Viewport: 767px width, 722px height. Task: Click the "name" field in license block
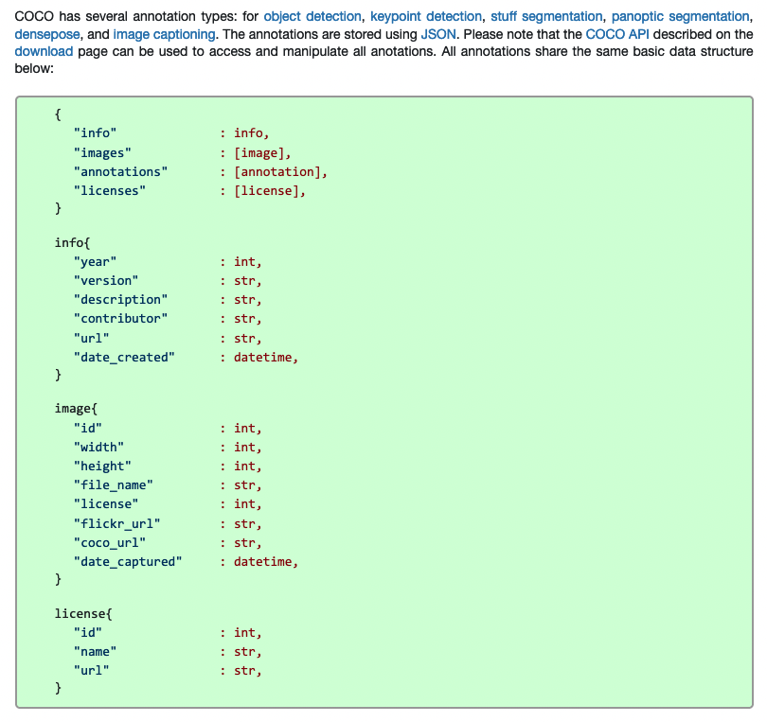(x=95, y=652)
